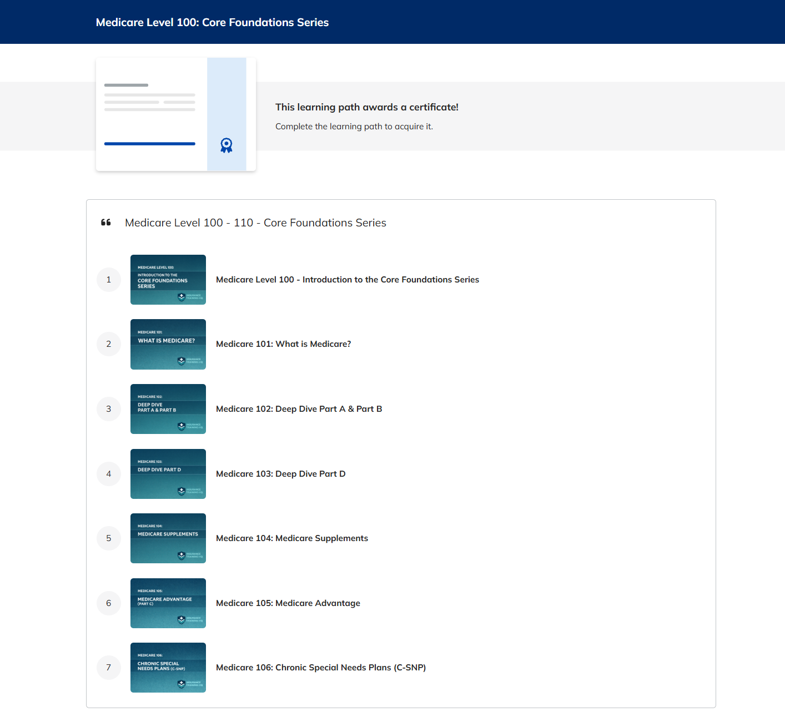Open Medicare 102: Deep Dive Part A & Part B

pos(299,409)
